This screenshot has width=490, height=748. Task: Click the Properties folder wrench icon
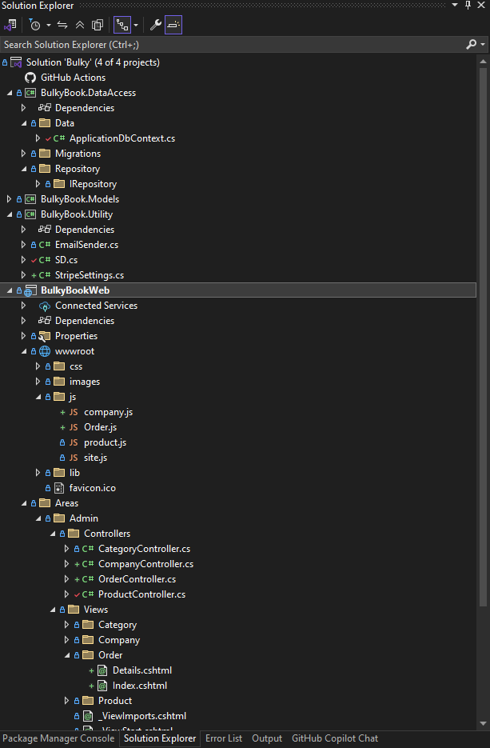tap(45, 336)
